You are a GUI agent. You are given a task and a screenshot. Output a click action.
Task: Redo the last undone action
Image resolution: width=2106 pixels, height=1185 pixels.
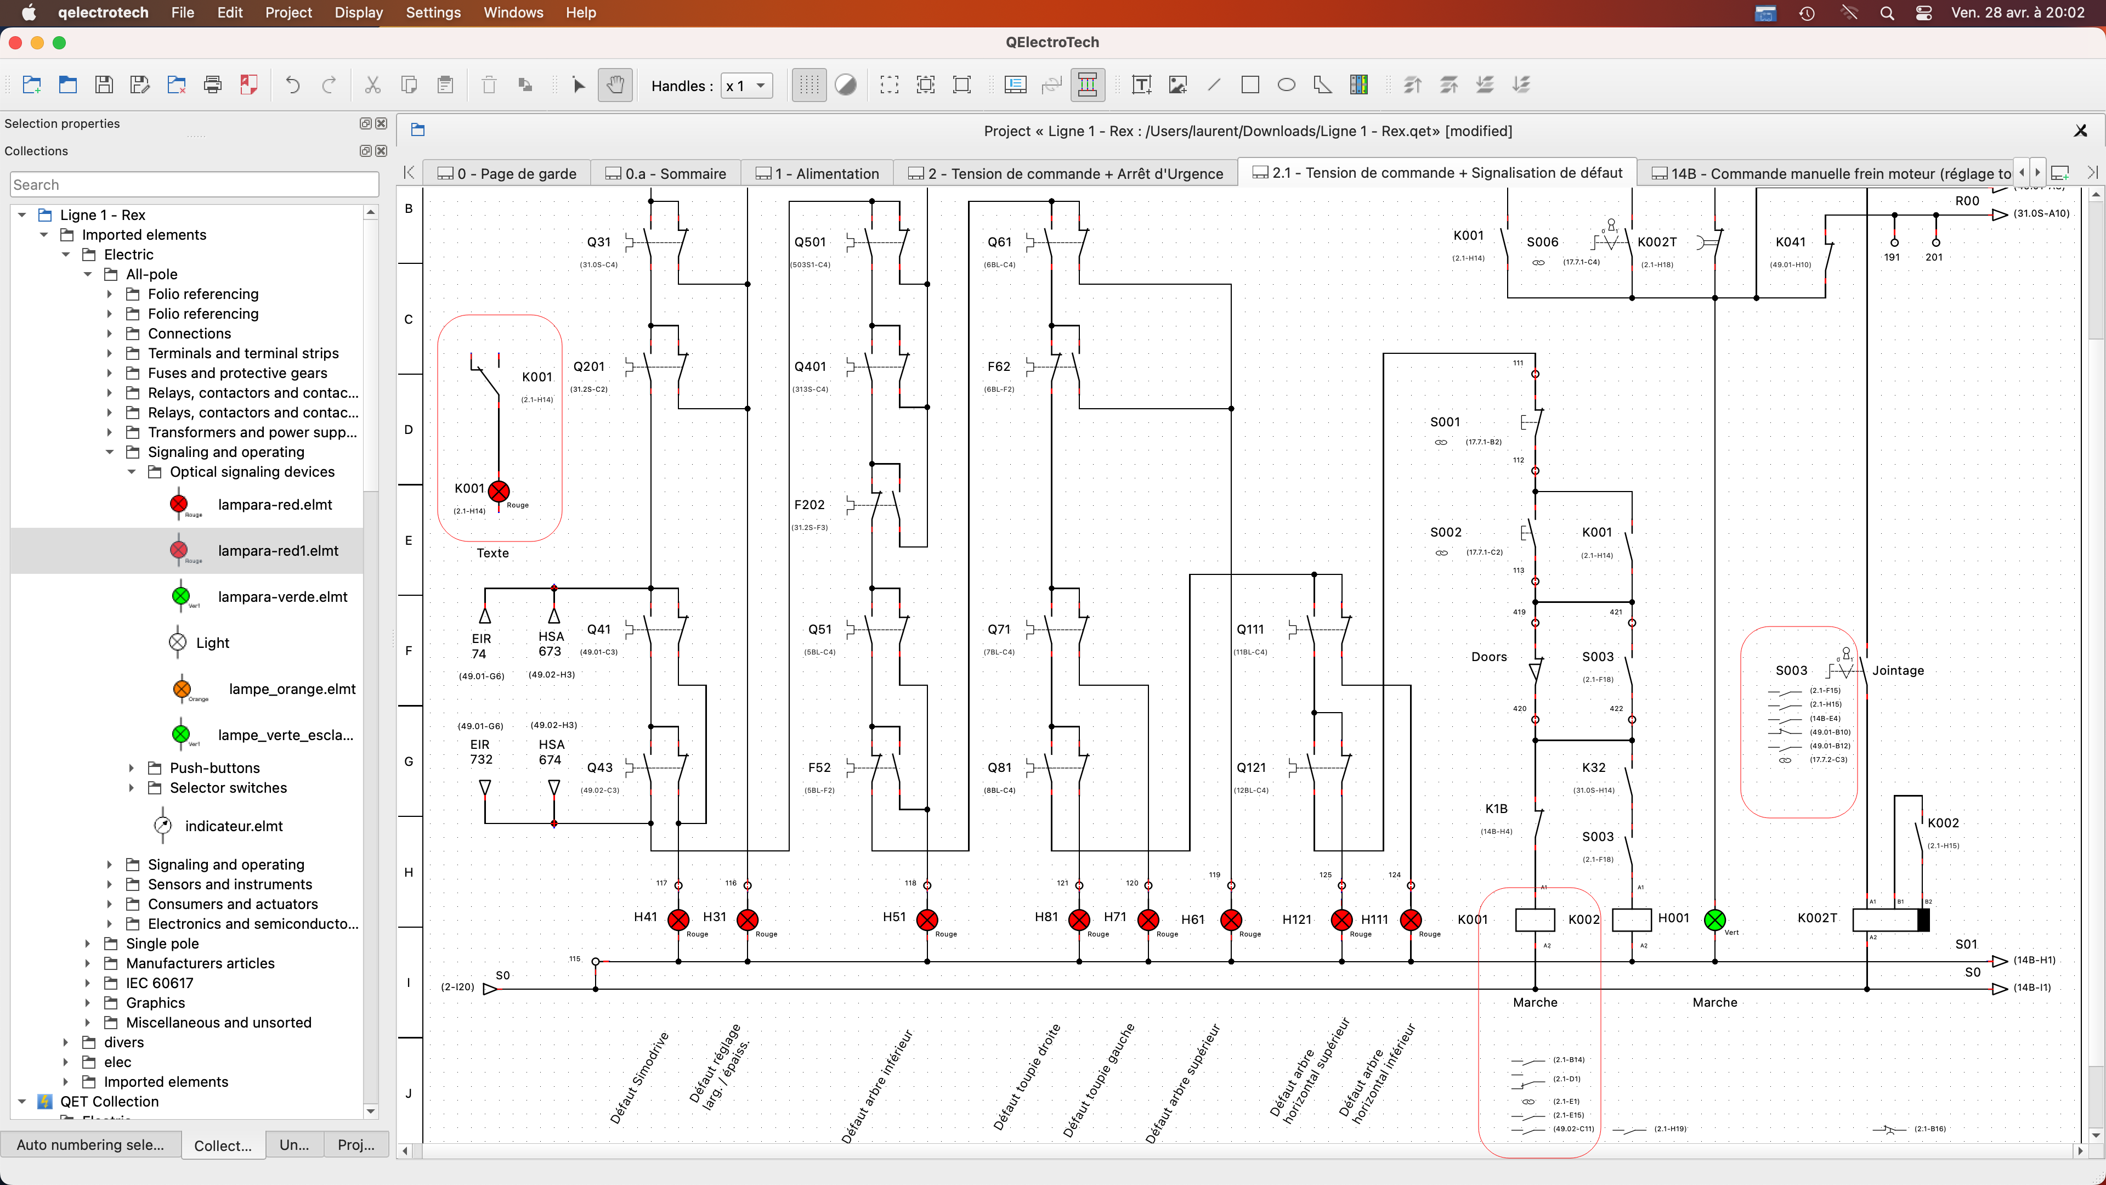point(329,85)
